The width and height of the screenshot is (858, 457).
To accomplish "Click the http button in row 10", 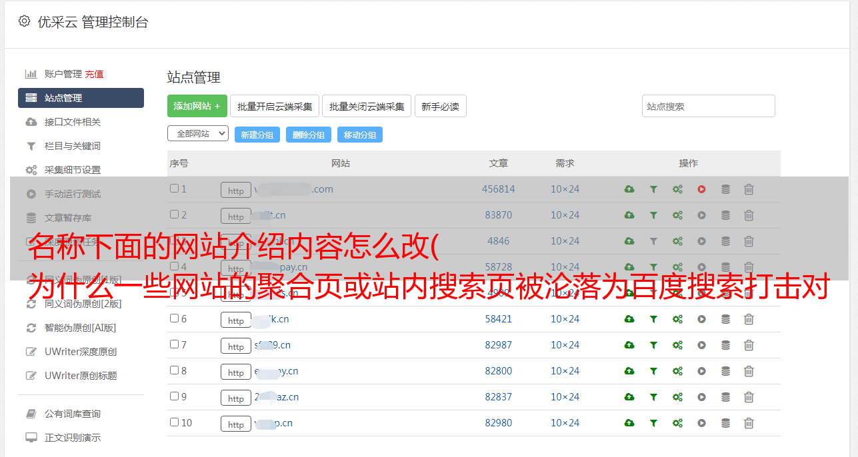I will (236, 424).
